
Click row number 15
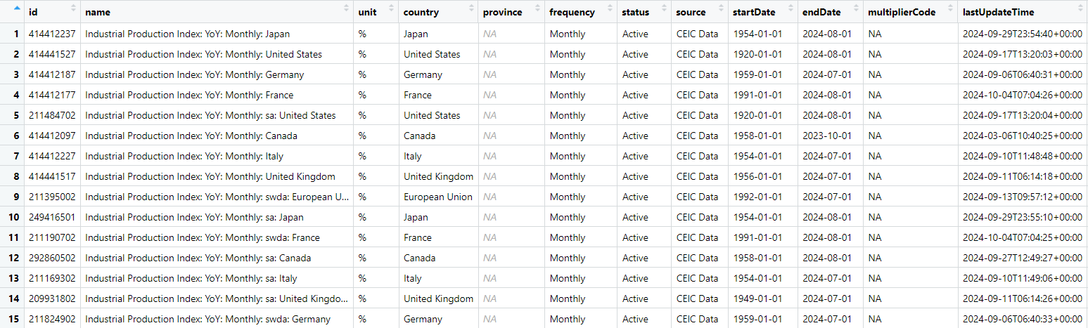pos(12,319)
